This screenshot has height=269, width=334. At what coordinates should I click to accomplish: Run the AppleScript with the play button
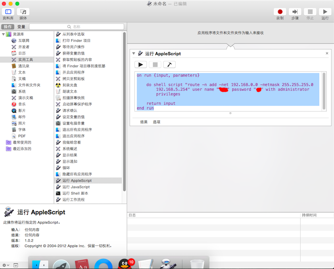140,65
